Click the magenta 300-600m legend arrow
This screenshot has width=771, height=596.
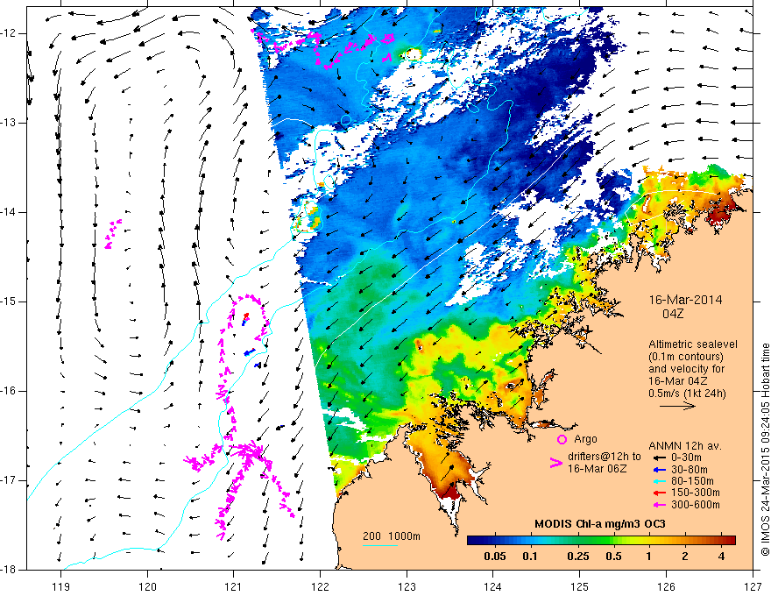coord(660,505)
